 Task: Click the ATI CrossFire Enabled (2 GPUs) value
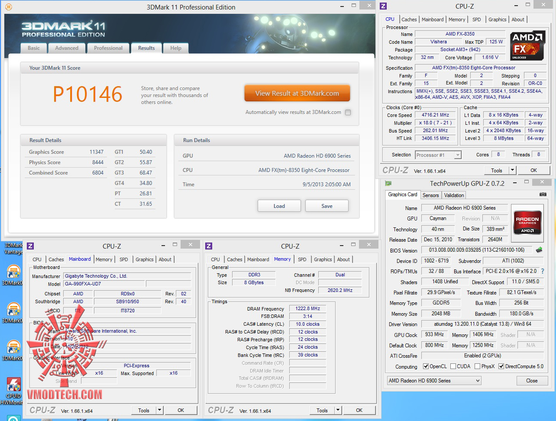(x=482, y=356)
